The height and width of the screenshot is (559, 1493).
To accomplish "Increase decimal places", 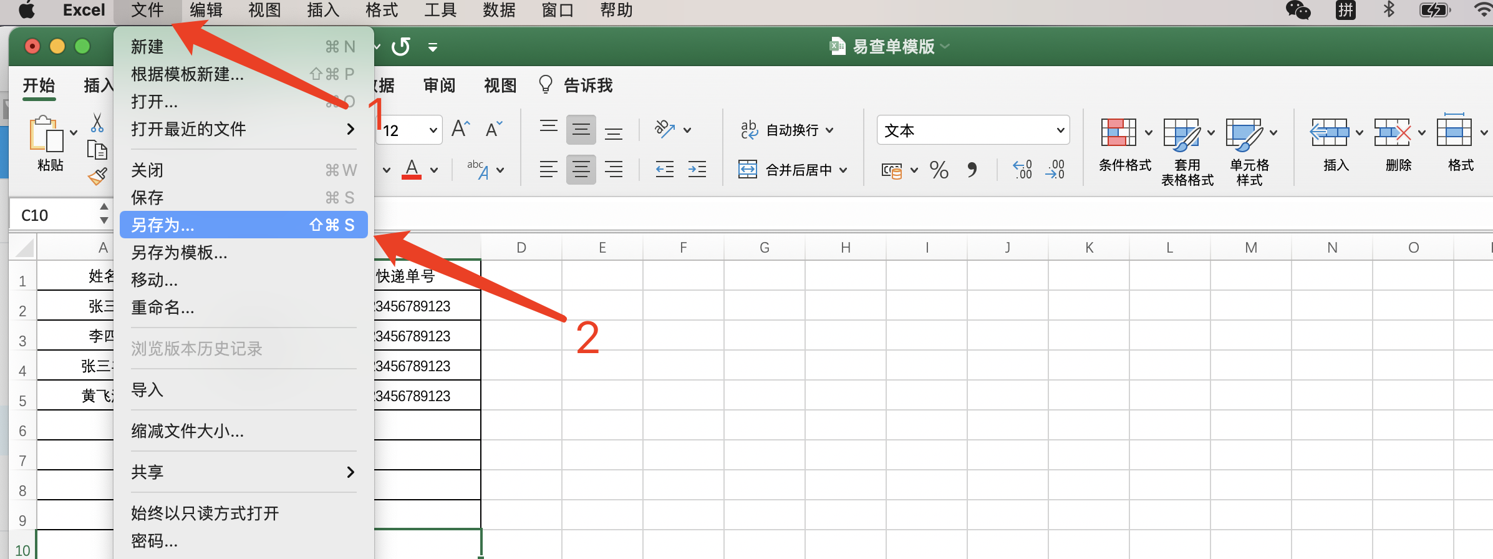I will coord(1023,170).
